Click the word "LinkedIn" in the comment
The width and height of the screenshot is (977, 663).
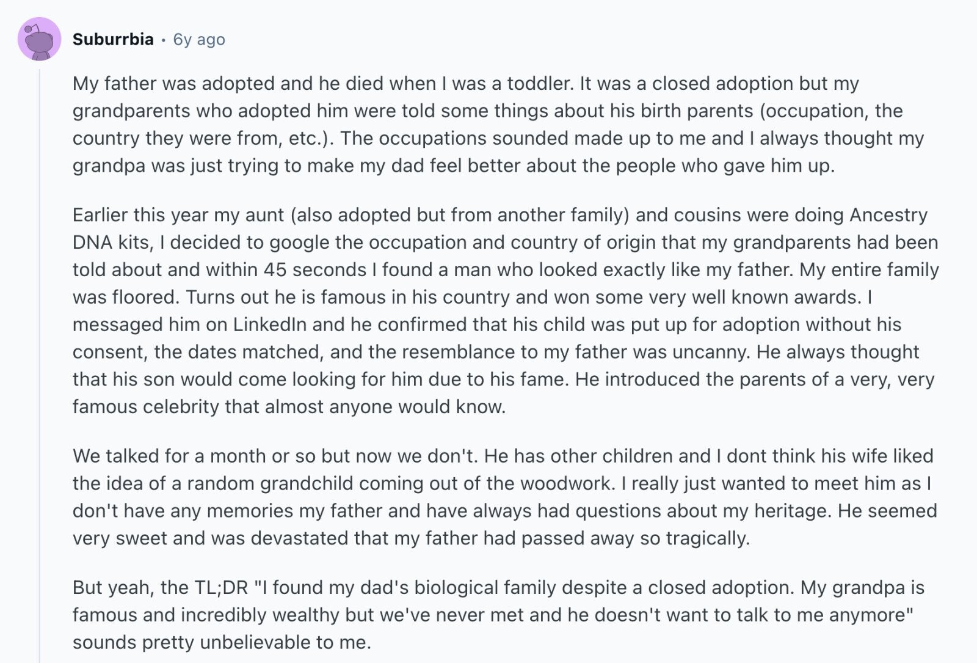[x=269, y=324]
